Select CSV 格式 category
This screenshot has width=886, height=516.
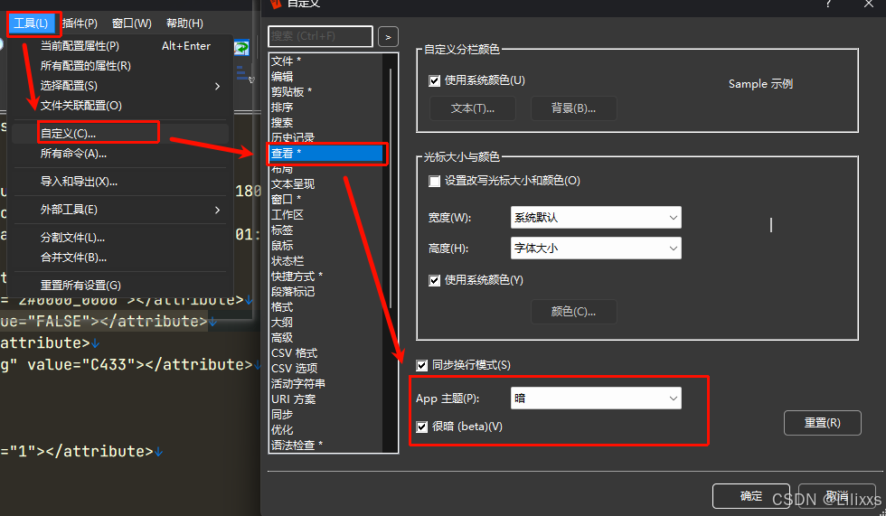pyautogui.click(x=326, y=352)
